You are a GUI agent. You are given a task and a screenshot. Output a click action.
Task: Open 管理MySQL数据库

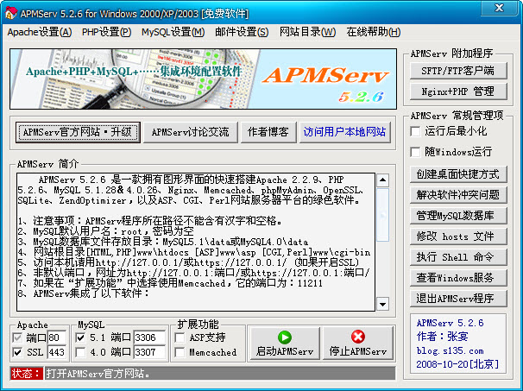pos(458,216)
